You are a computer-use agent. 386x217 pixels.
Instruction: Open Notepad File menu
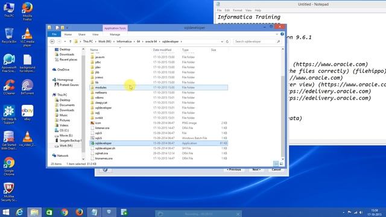pos(219,10)
